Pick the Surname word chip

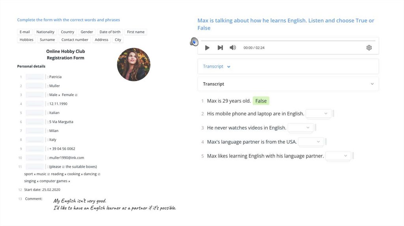[x=47, y=40]
